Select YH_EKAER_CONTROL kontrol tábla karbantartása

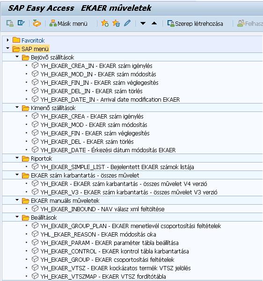point(115,251)
